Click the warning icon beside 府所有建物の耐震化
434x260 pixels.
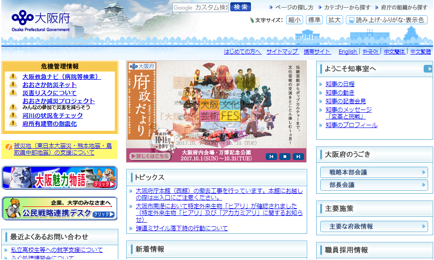pyautogui.click(x=13, y=123)
